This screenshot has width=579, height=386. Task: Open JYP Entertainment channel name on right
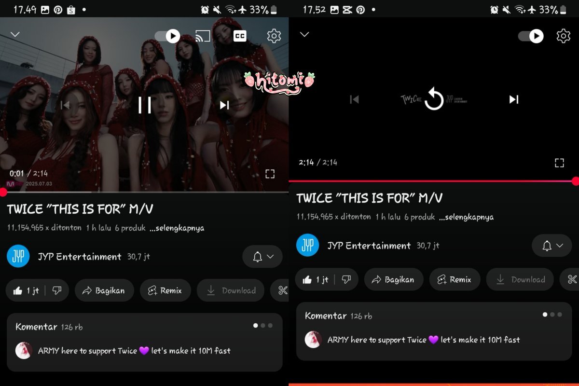coord(369,246)
